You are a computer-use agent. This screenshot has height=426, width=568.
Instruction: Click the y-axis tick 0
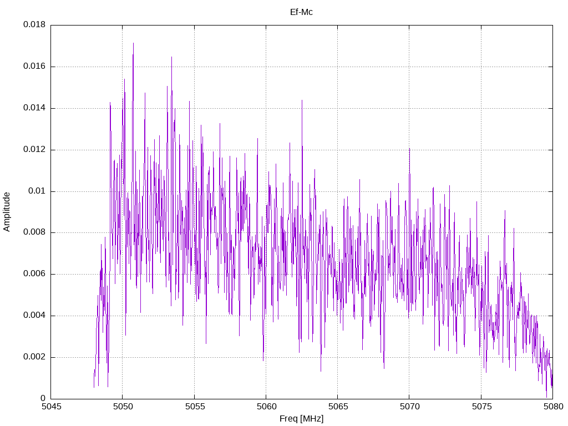pos(43,398)
